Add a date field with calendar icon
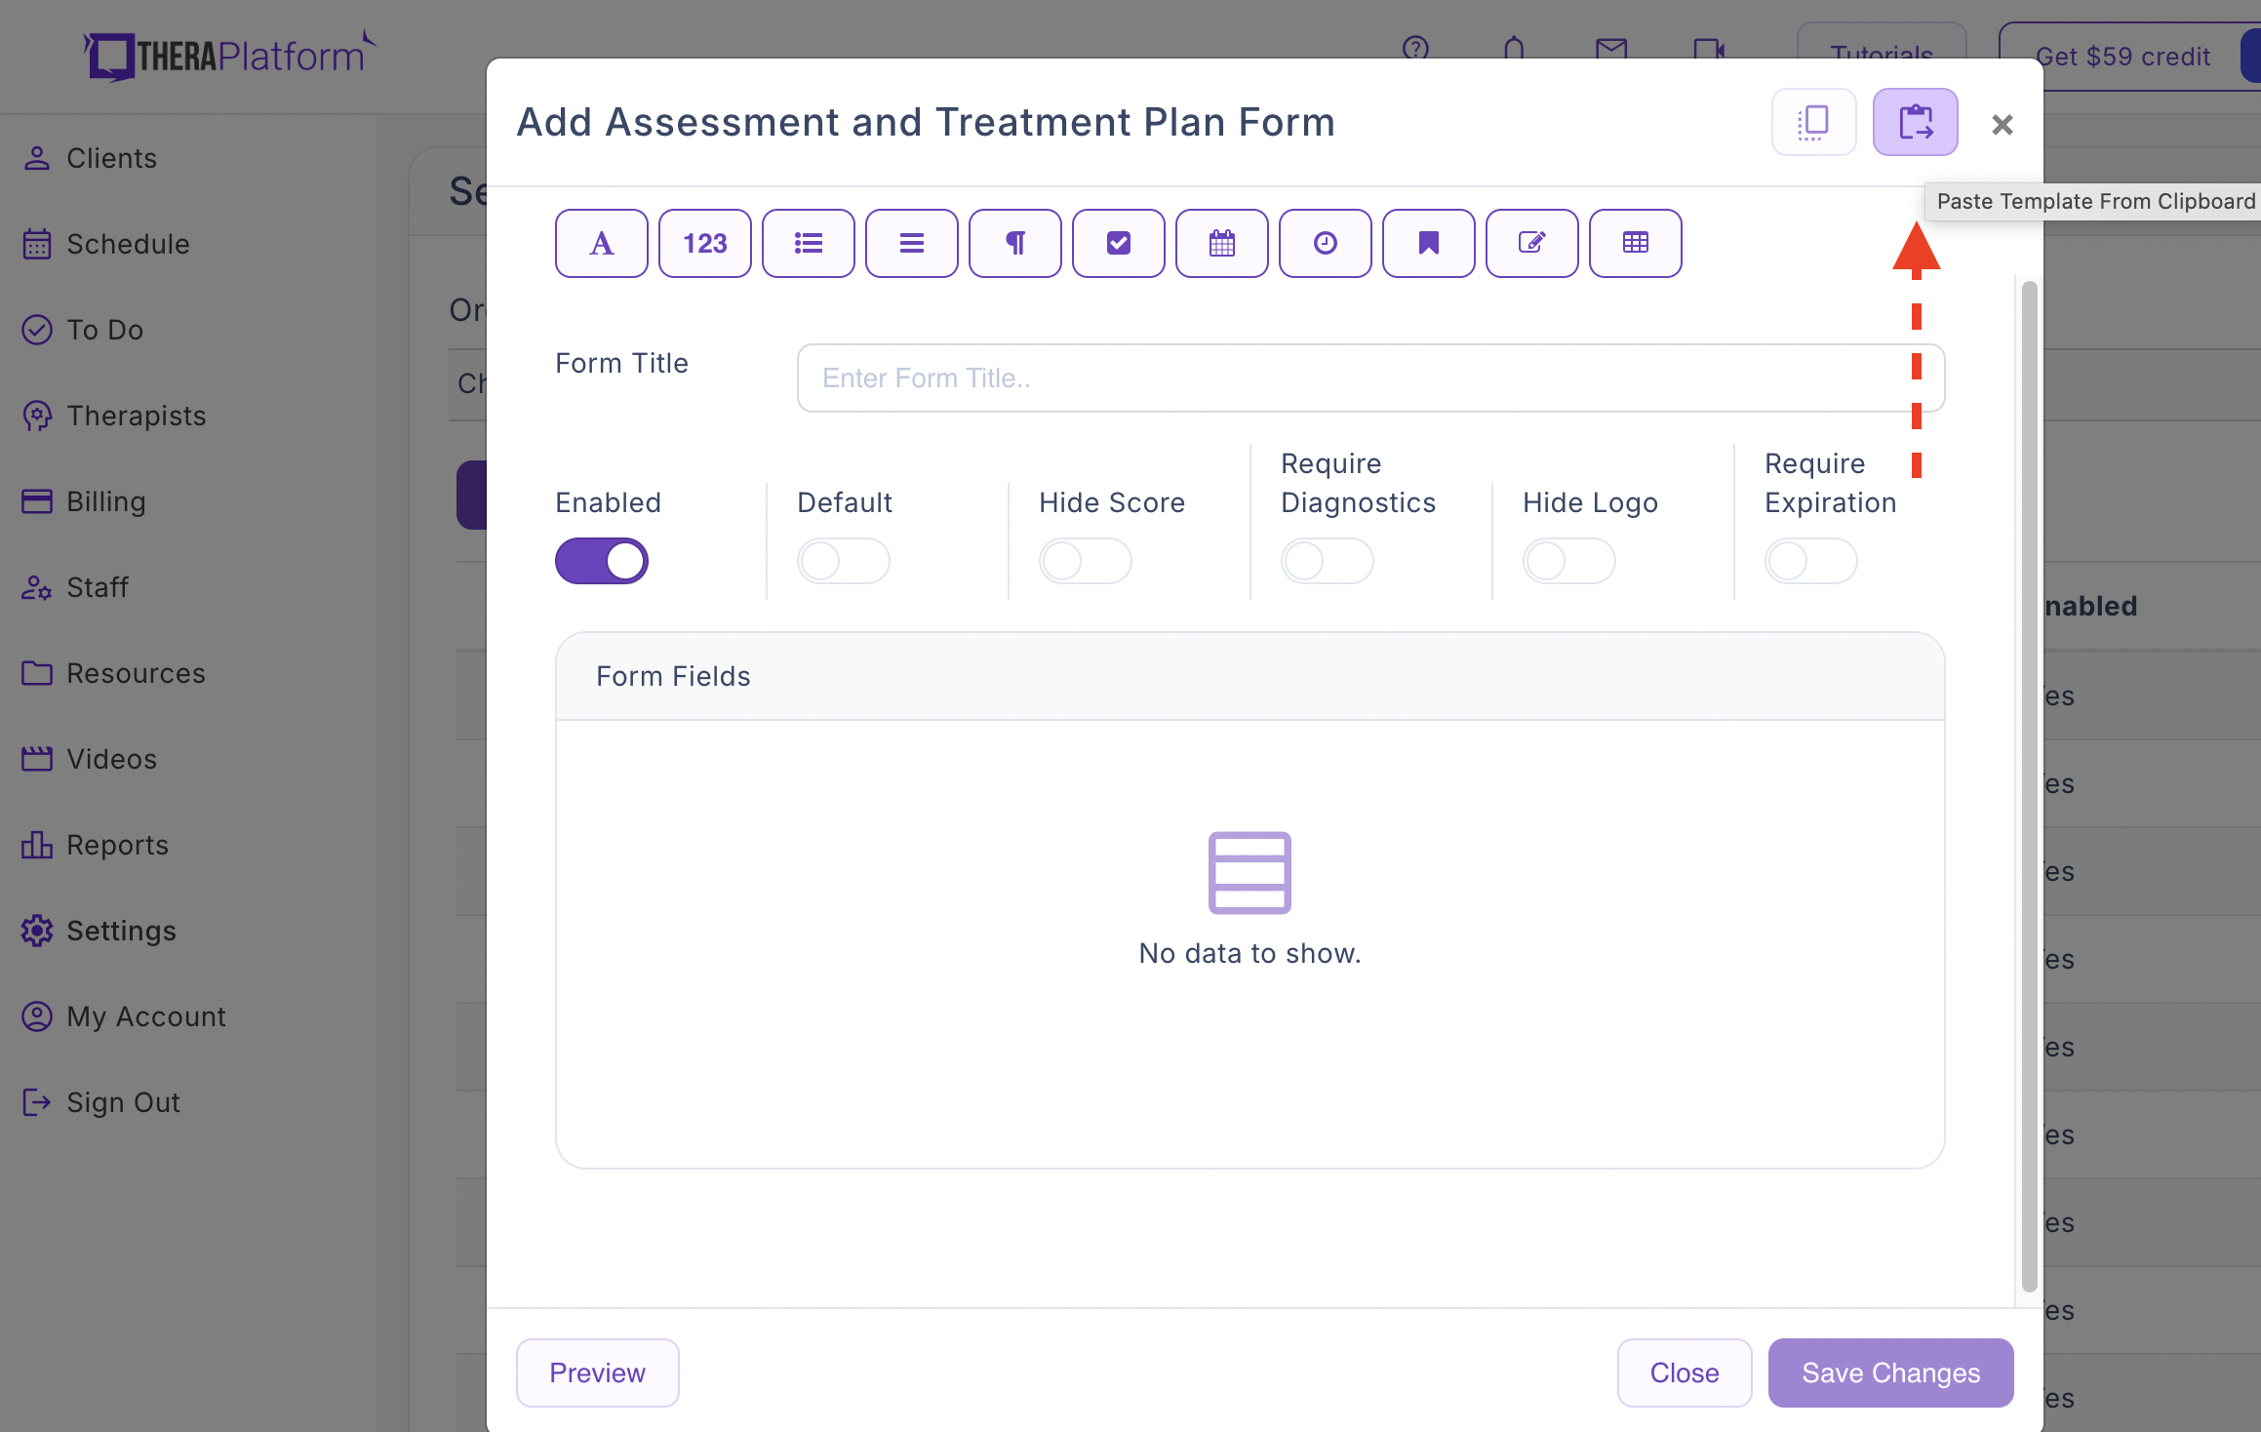The height and width of the screenshot is (1432, 2261). click(x=1221, y=243)
